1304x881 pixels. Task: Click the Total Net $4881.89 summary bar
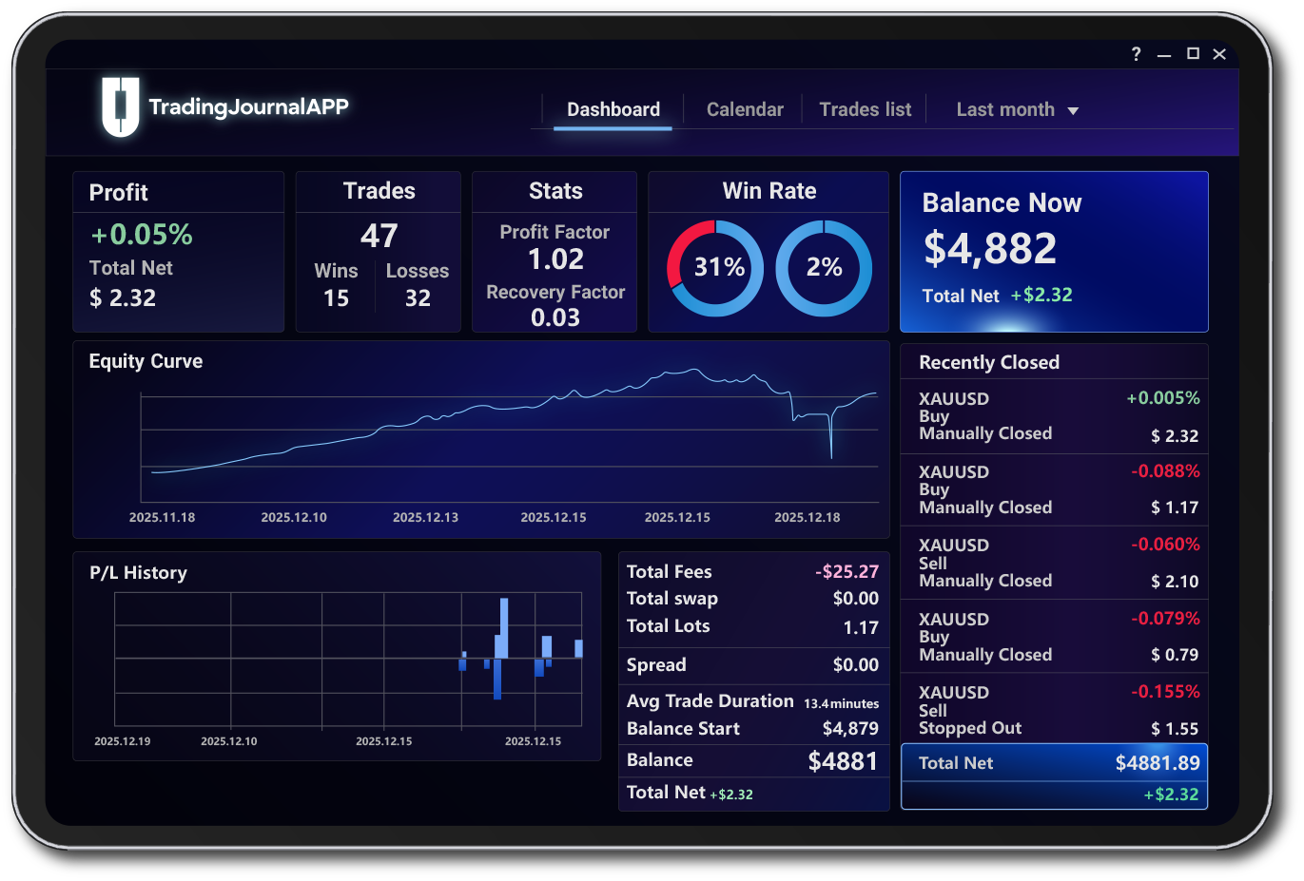click(1054, 763)
